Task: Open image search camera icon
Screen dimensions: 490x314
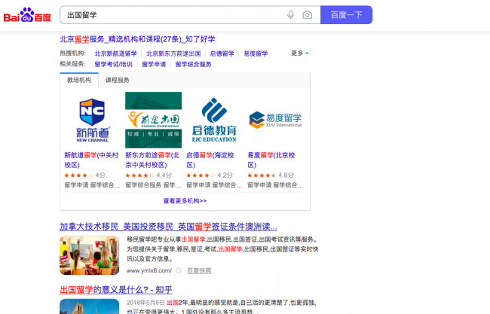Action: point(307,15)
